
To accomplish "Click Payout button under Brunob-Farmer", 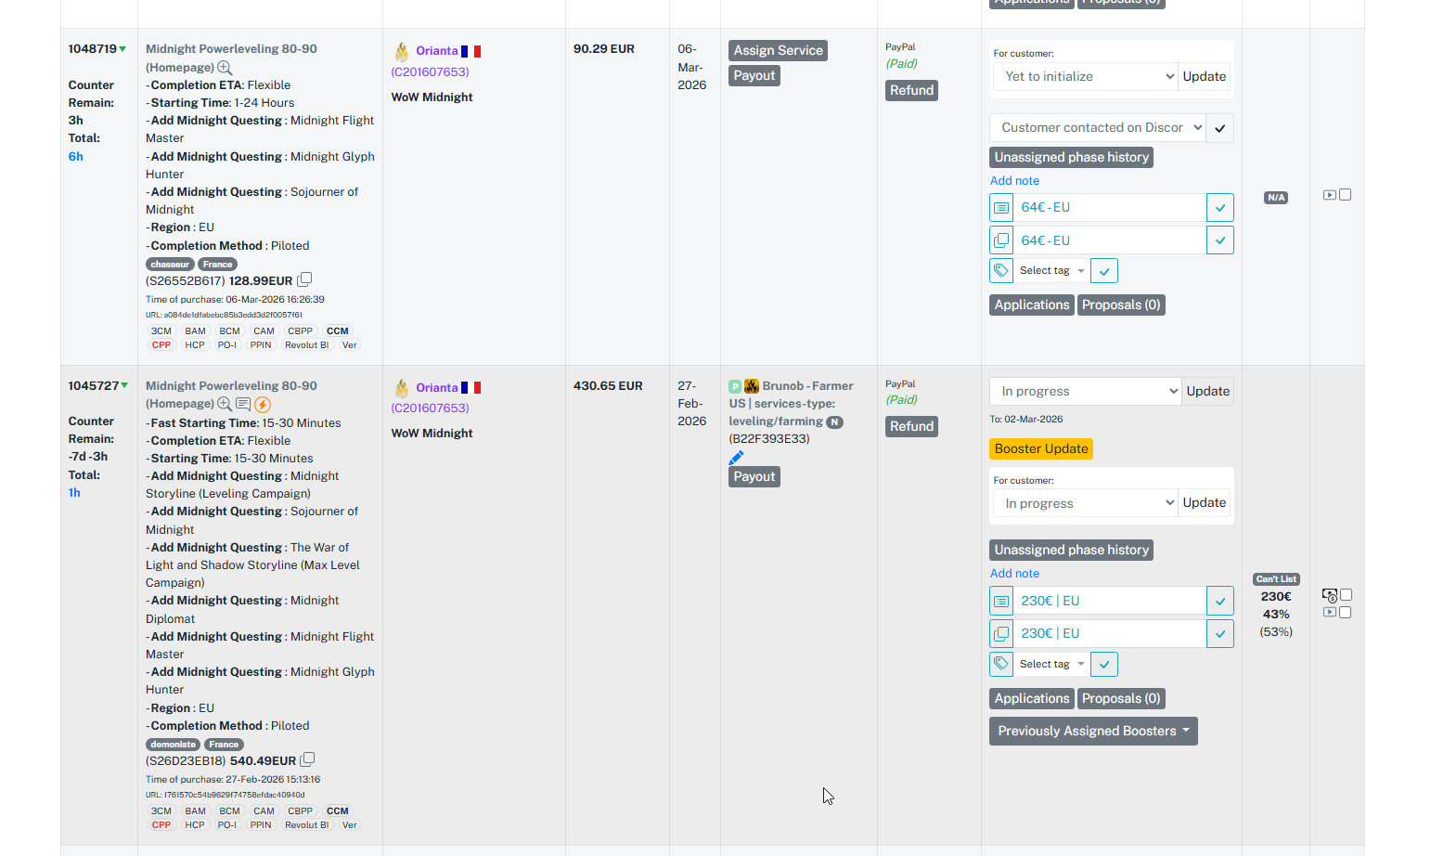I will tap(754, 477).
